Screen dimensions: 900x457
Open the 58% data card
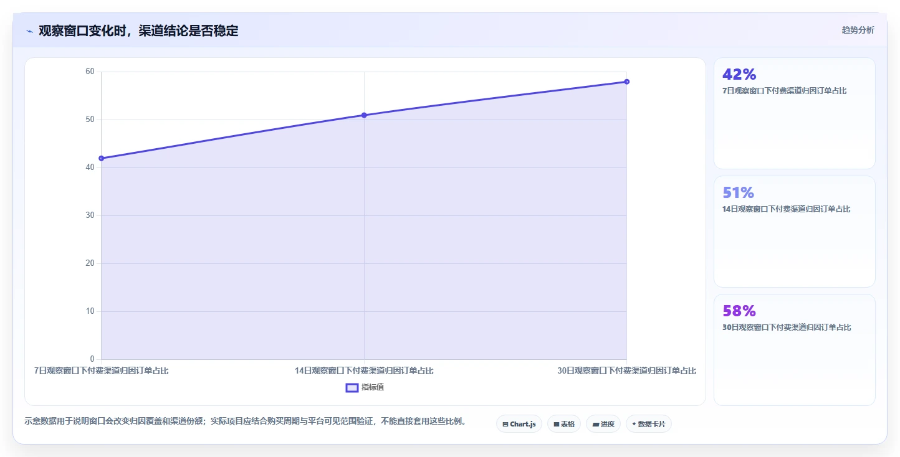(794, 350)
